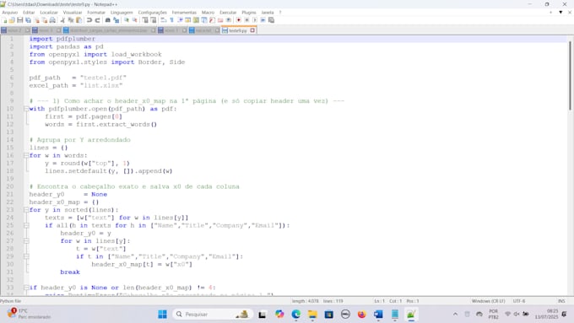Open Microsoft Edge from the taskbar
This screenshot has width=574, height=323.
[295, 315]
